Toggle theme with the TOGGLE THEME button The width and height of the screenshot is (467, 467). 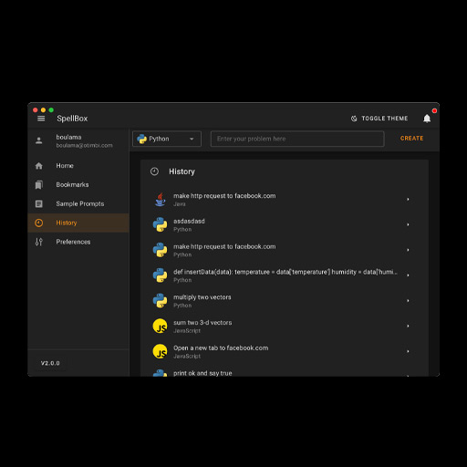(x=379, y=119)
